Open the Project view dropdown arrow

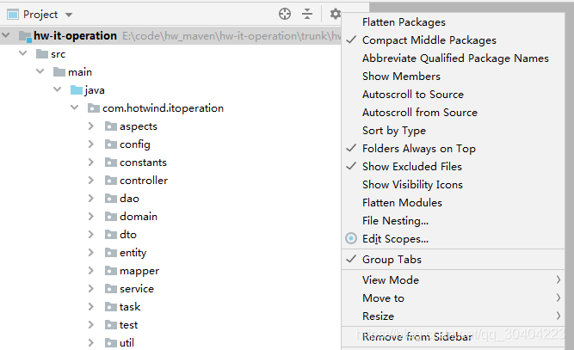(x=69, y=15)
